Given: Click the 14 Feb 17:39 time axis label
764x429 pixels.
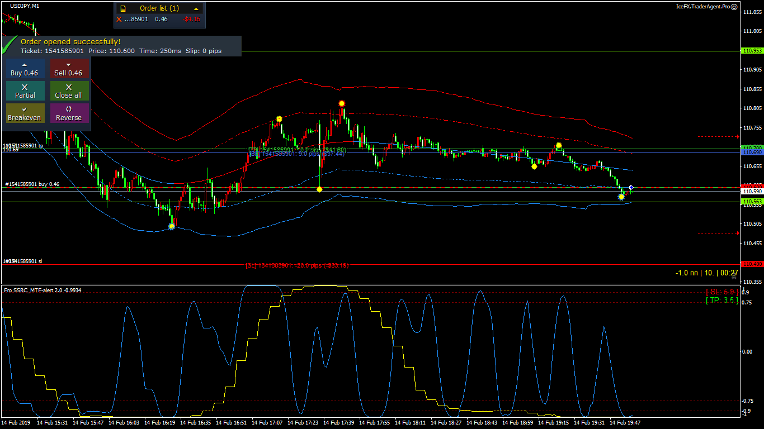Looking at the screenshot, I should pyautogui.click(x=340, y=423).
